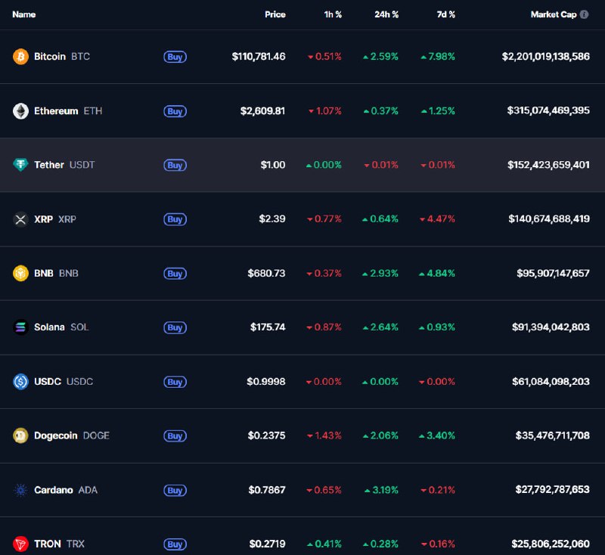This screenshot has width=605, height=555.
Task: Click the Tether logo icon
Action: 20,165
